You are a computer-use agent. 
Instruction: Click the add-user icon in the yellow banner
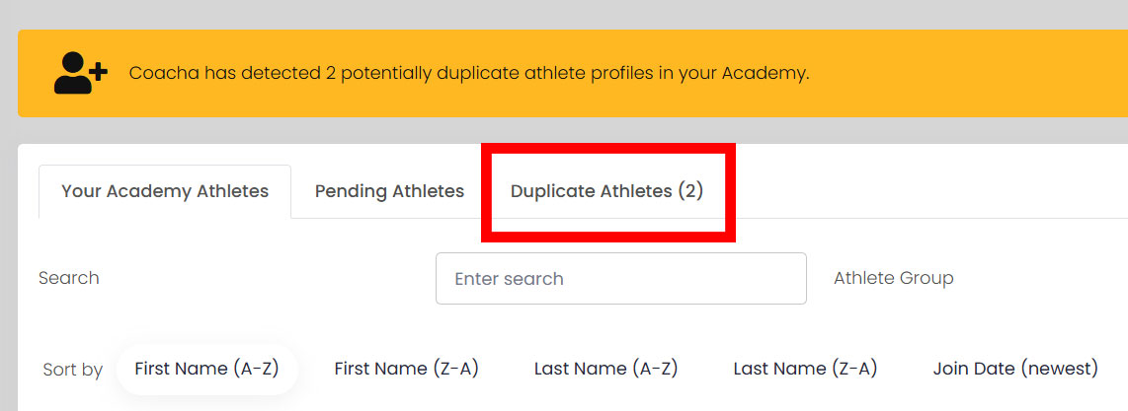(81, 73)
